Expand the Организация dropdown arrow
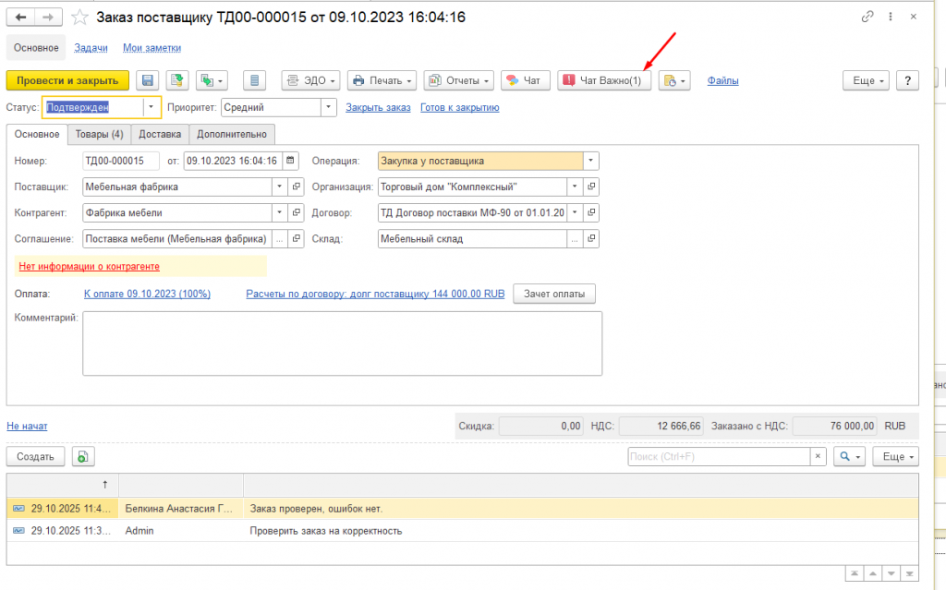The height and width of the screenshot is (590, 946). coord(575,187)
